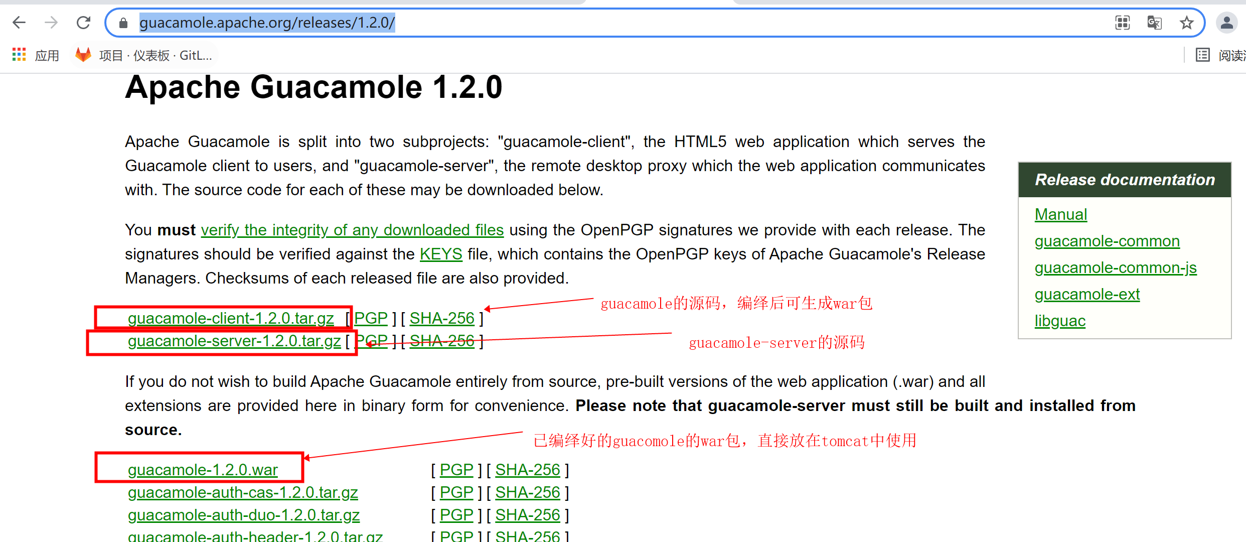Click the 应用 bookmark in bookmarks bar
The width and height of the screenshot is (1246, 542).
(46, 55)
